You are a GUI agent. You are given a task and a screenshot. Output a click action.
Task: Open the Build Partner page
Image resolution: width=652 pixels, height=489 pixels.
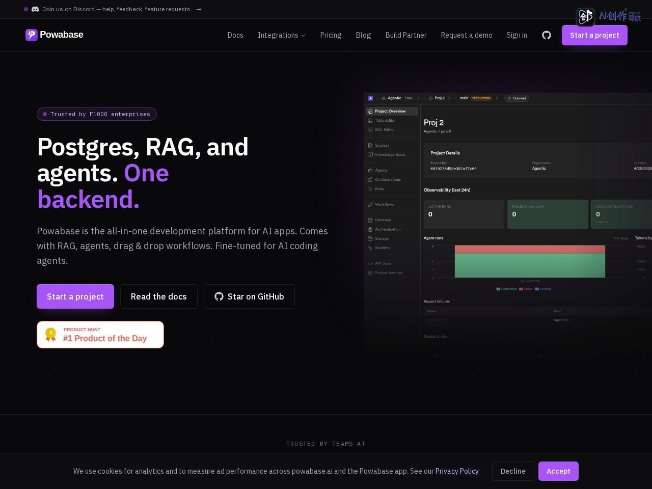pyautogui.click(x=406, y=35)
